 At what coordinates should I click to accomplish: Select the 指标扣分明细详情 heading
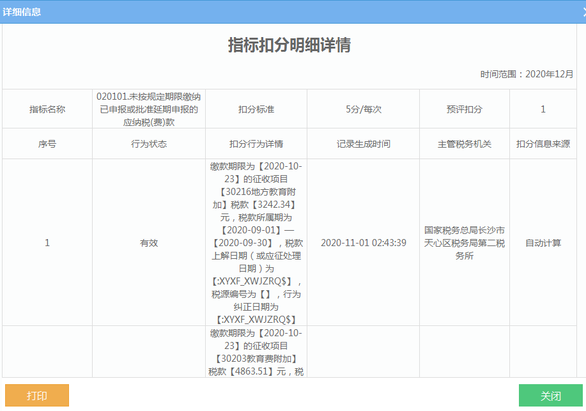point(289,45)
